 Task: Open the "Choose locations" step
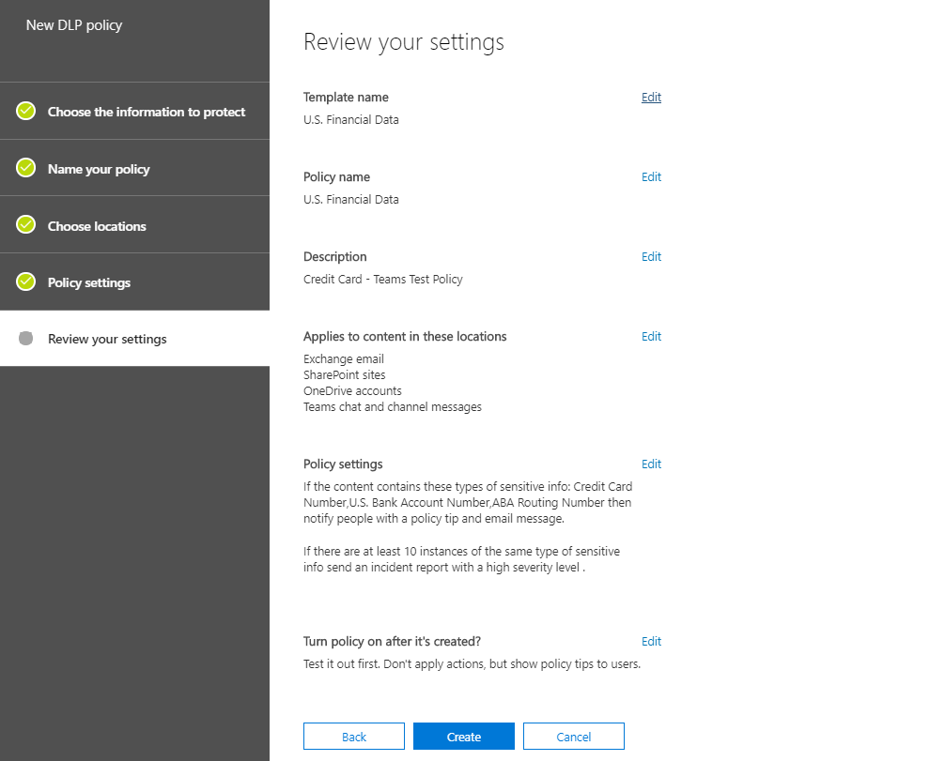tap(97, 224)
